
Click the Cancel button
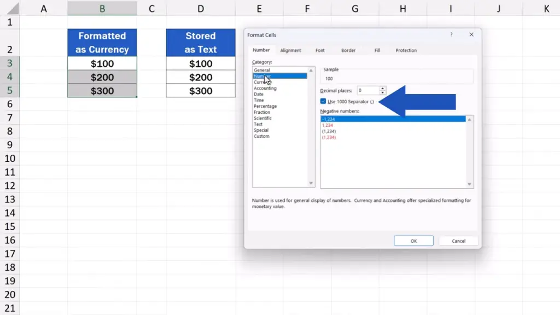tap(458, 241)
